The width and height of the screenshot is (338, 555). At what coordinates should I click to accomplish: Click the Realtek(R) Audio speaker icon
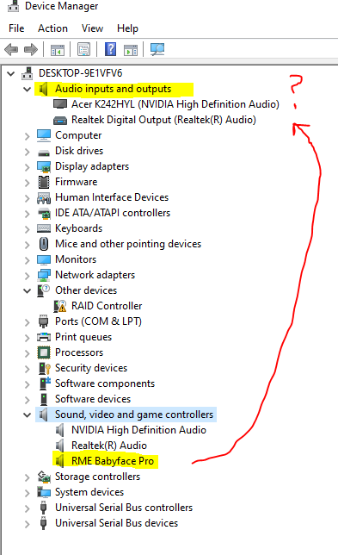point(60,446)
